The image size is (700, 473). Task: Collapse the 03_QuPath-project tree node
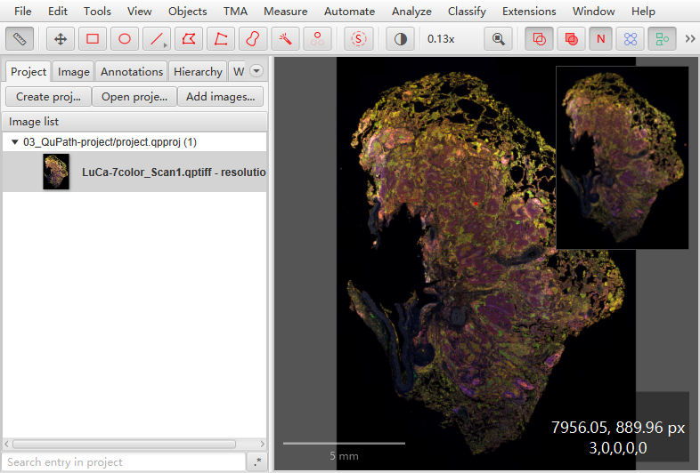[x=15, y=142]
